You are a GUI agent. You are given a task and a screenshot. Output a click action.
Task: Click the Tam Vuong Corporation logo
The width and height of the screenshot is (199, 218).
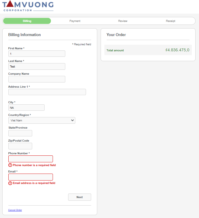click(28, 6)
